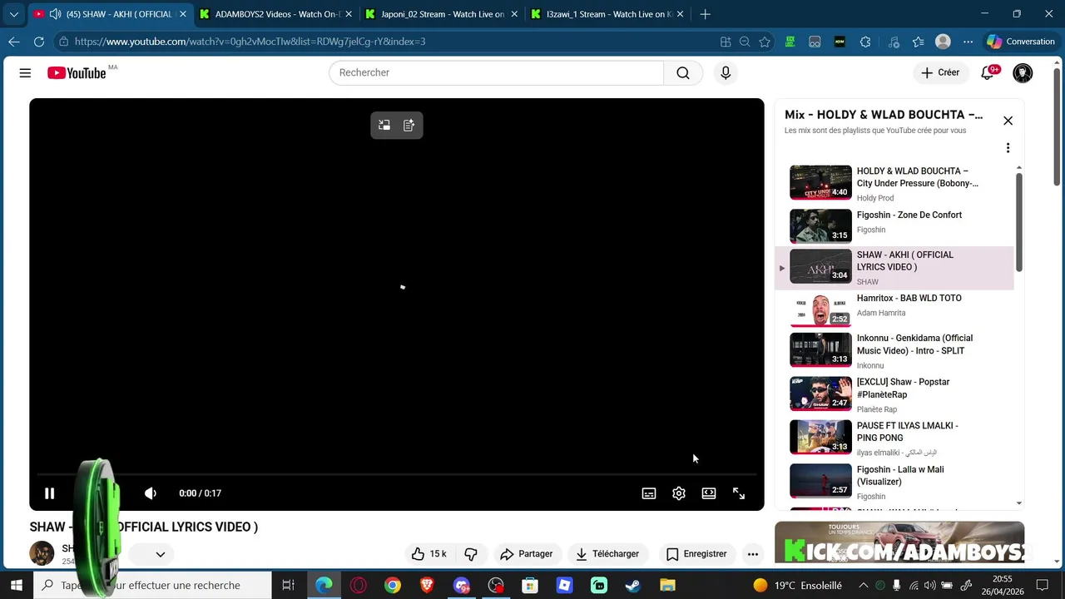Enter fullscreen mode
Viewport: 1065px width, 599px height.
739,493
